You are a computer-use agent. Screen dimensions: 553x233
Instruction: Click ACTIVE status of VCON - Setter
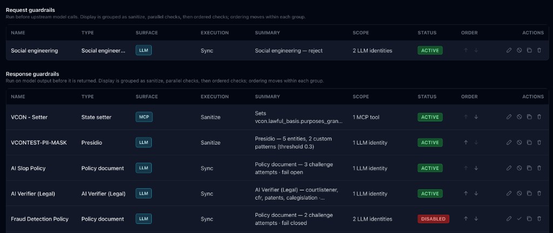tap(430, 117)
